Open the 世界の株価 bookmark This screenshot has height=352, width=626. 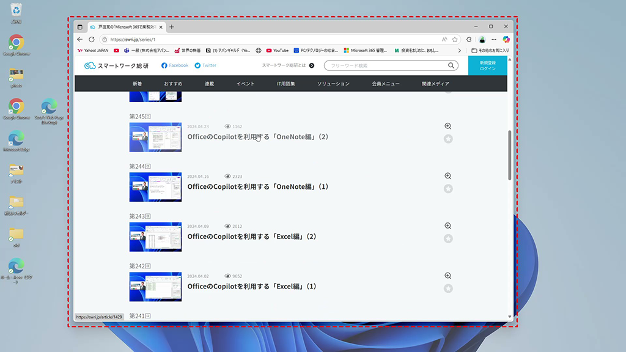187,51
